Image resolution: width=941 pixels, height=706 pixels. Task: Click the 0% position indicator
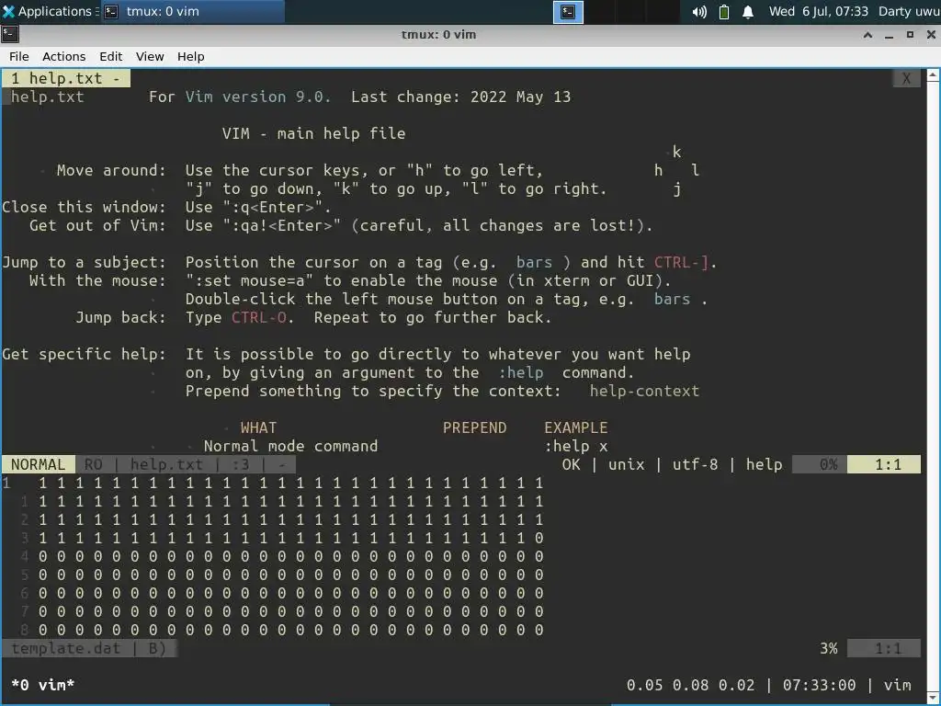pos(828,464)
